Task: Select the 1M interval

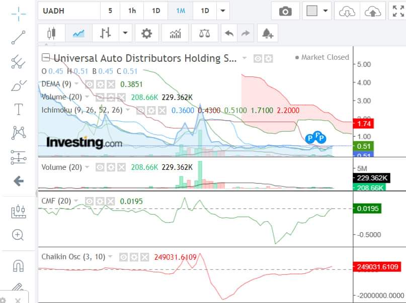Action: (x=181, y=11)
